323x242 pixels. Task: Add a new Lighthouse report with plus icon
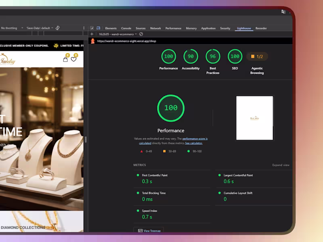(92, 34)
